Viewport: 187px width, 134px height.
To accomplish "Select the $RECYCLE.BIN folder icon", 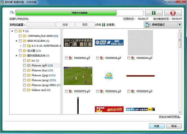I will click(x=24, y=41).
